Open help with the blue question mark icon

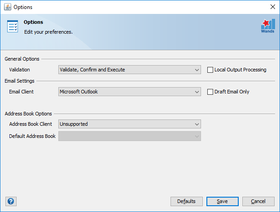tap(11, 201)
